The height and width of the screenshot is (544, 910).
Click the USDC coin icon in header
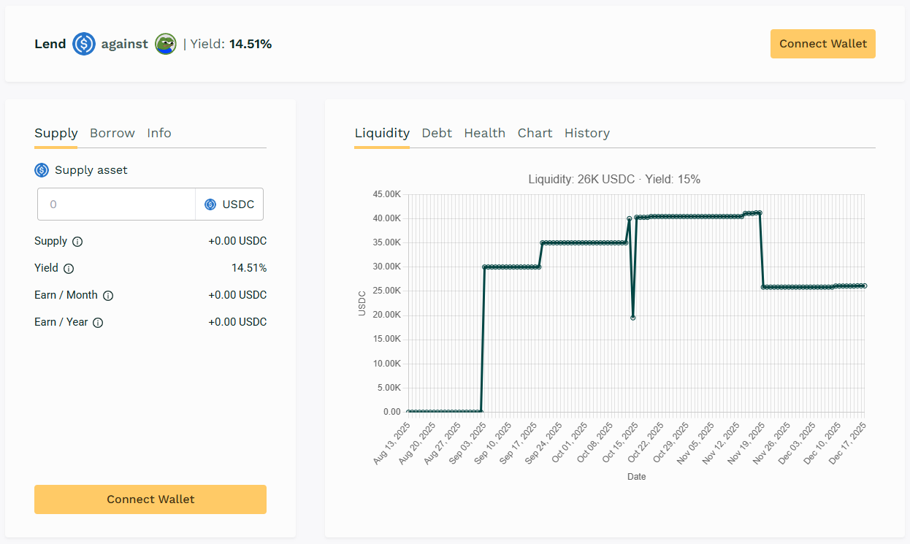[x=84, y=44]
